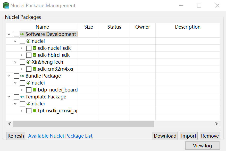Image resolution: width=226 pixels, height=151 pixels.
Task: Collapse the XinShengTech owner node
Action: pyautogui.click(x=15, y=62)
